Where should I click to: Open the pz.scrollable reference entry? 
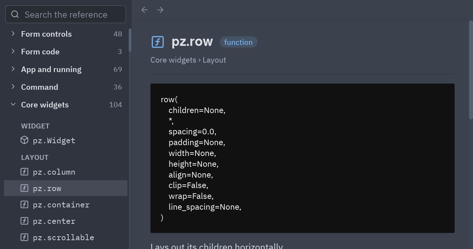(x=66, y=237)
